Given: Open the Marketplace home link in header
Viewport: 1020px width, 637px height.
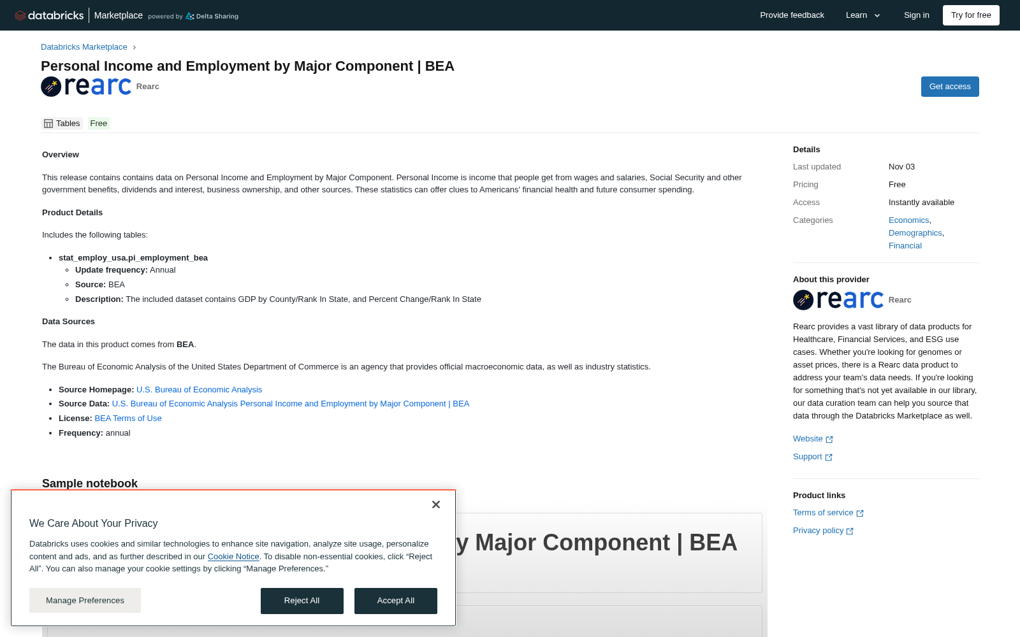Looking at the screenshot, I should (x=119, y=15).
